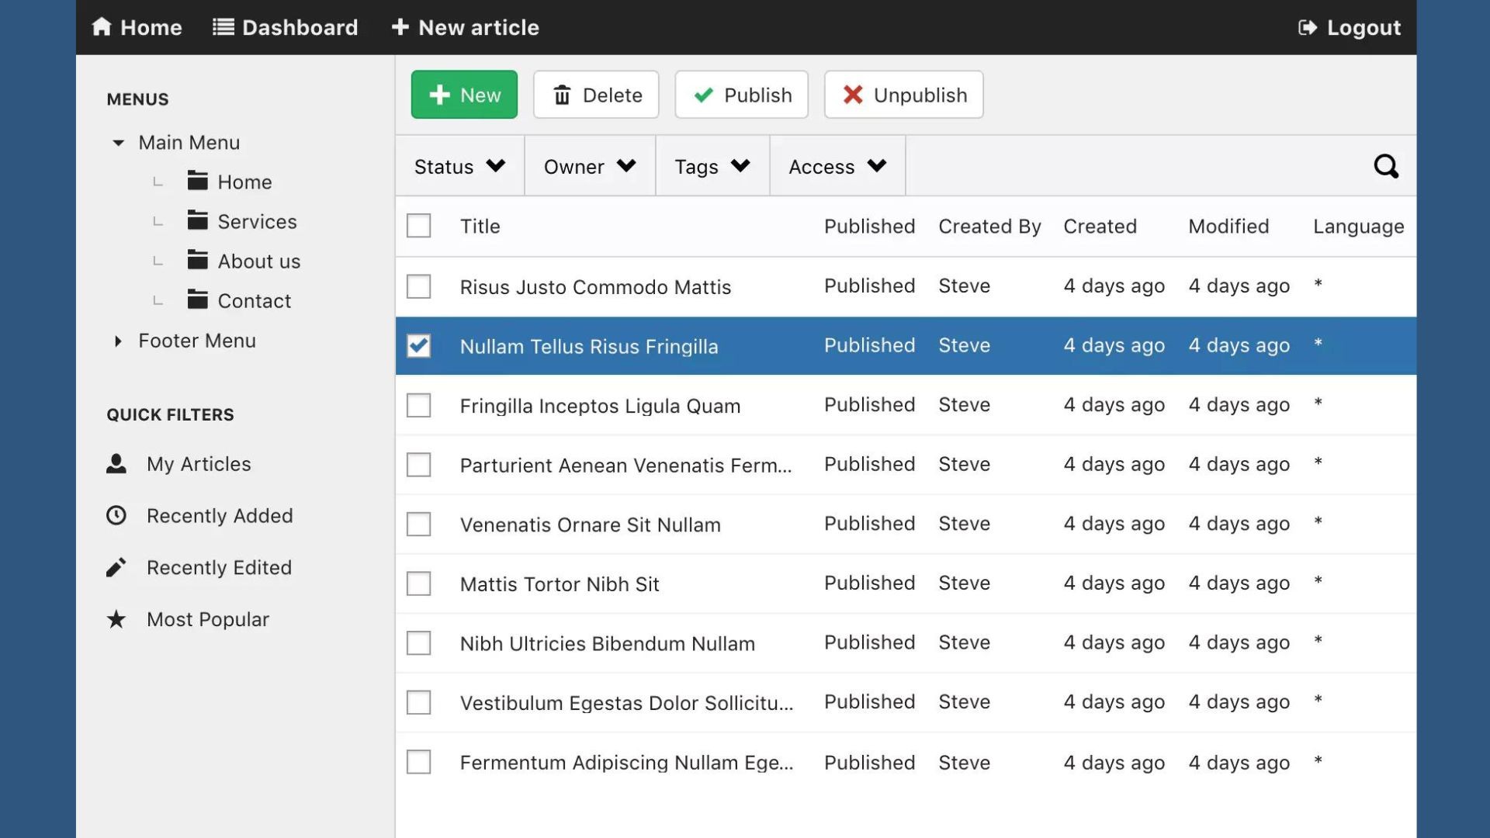
Task: Open Home in the top navigation
Action: tap(137, 27)
